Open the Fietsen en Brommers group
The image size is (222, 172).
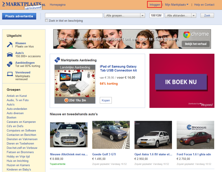[x=20, y=152]
